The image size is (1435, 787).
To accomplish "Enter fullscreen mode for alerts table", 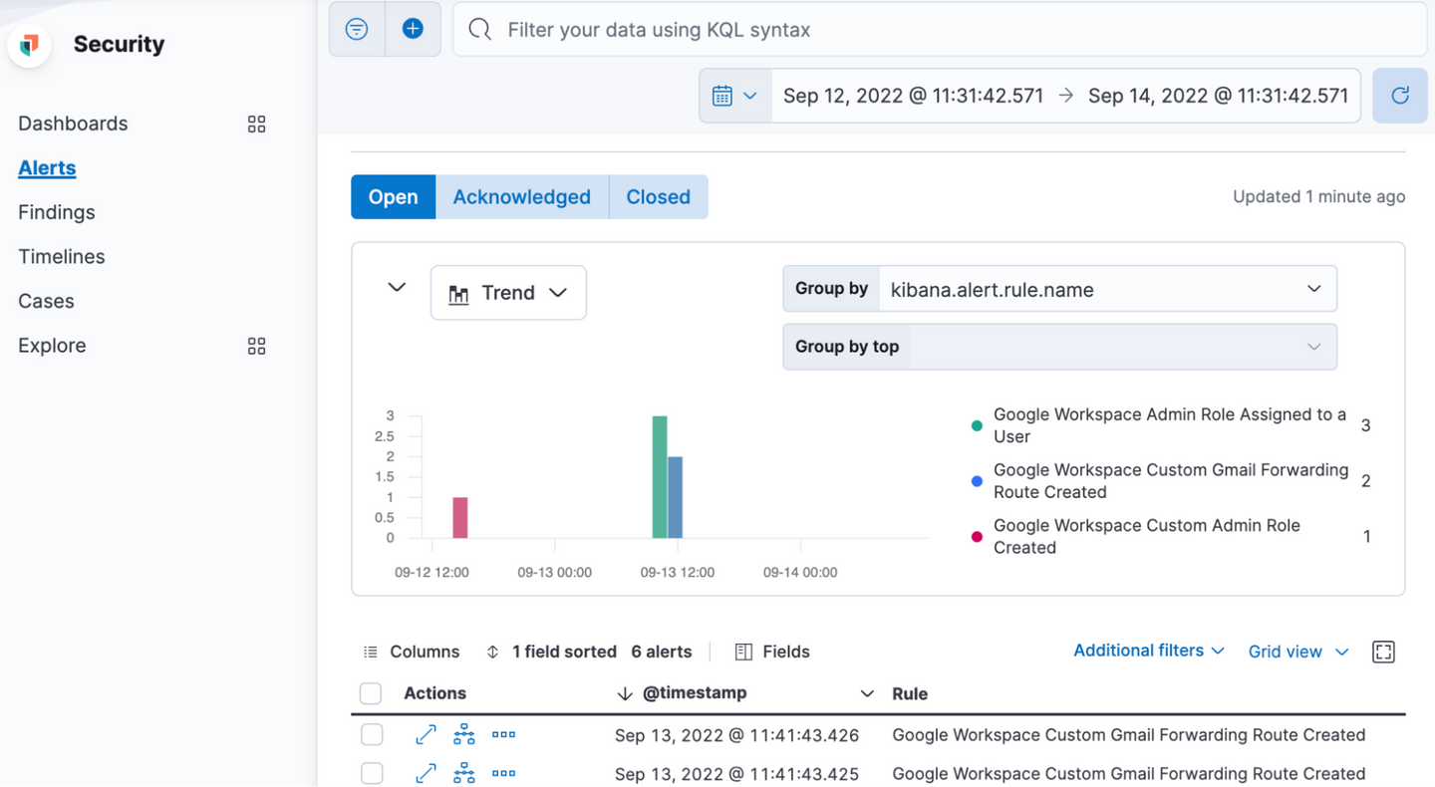I will (1383, 652).
